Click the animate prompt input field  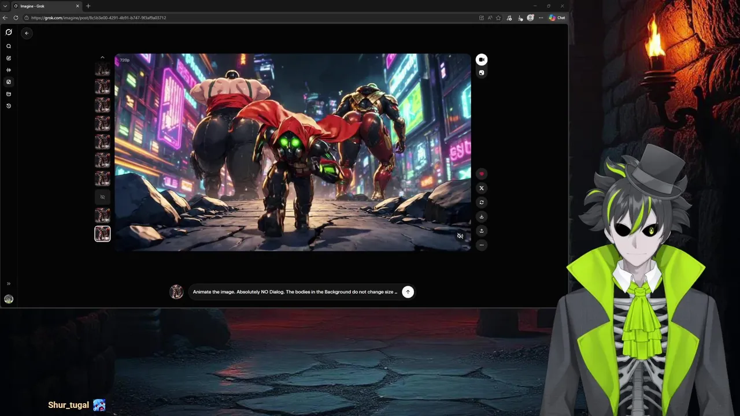pos(295,292)
